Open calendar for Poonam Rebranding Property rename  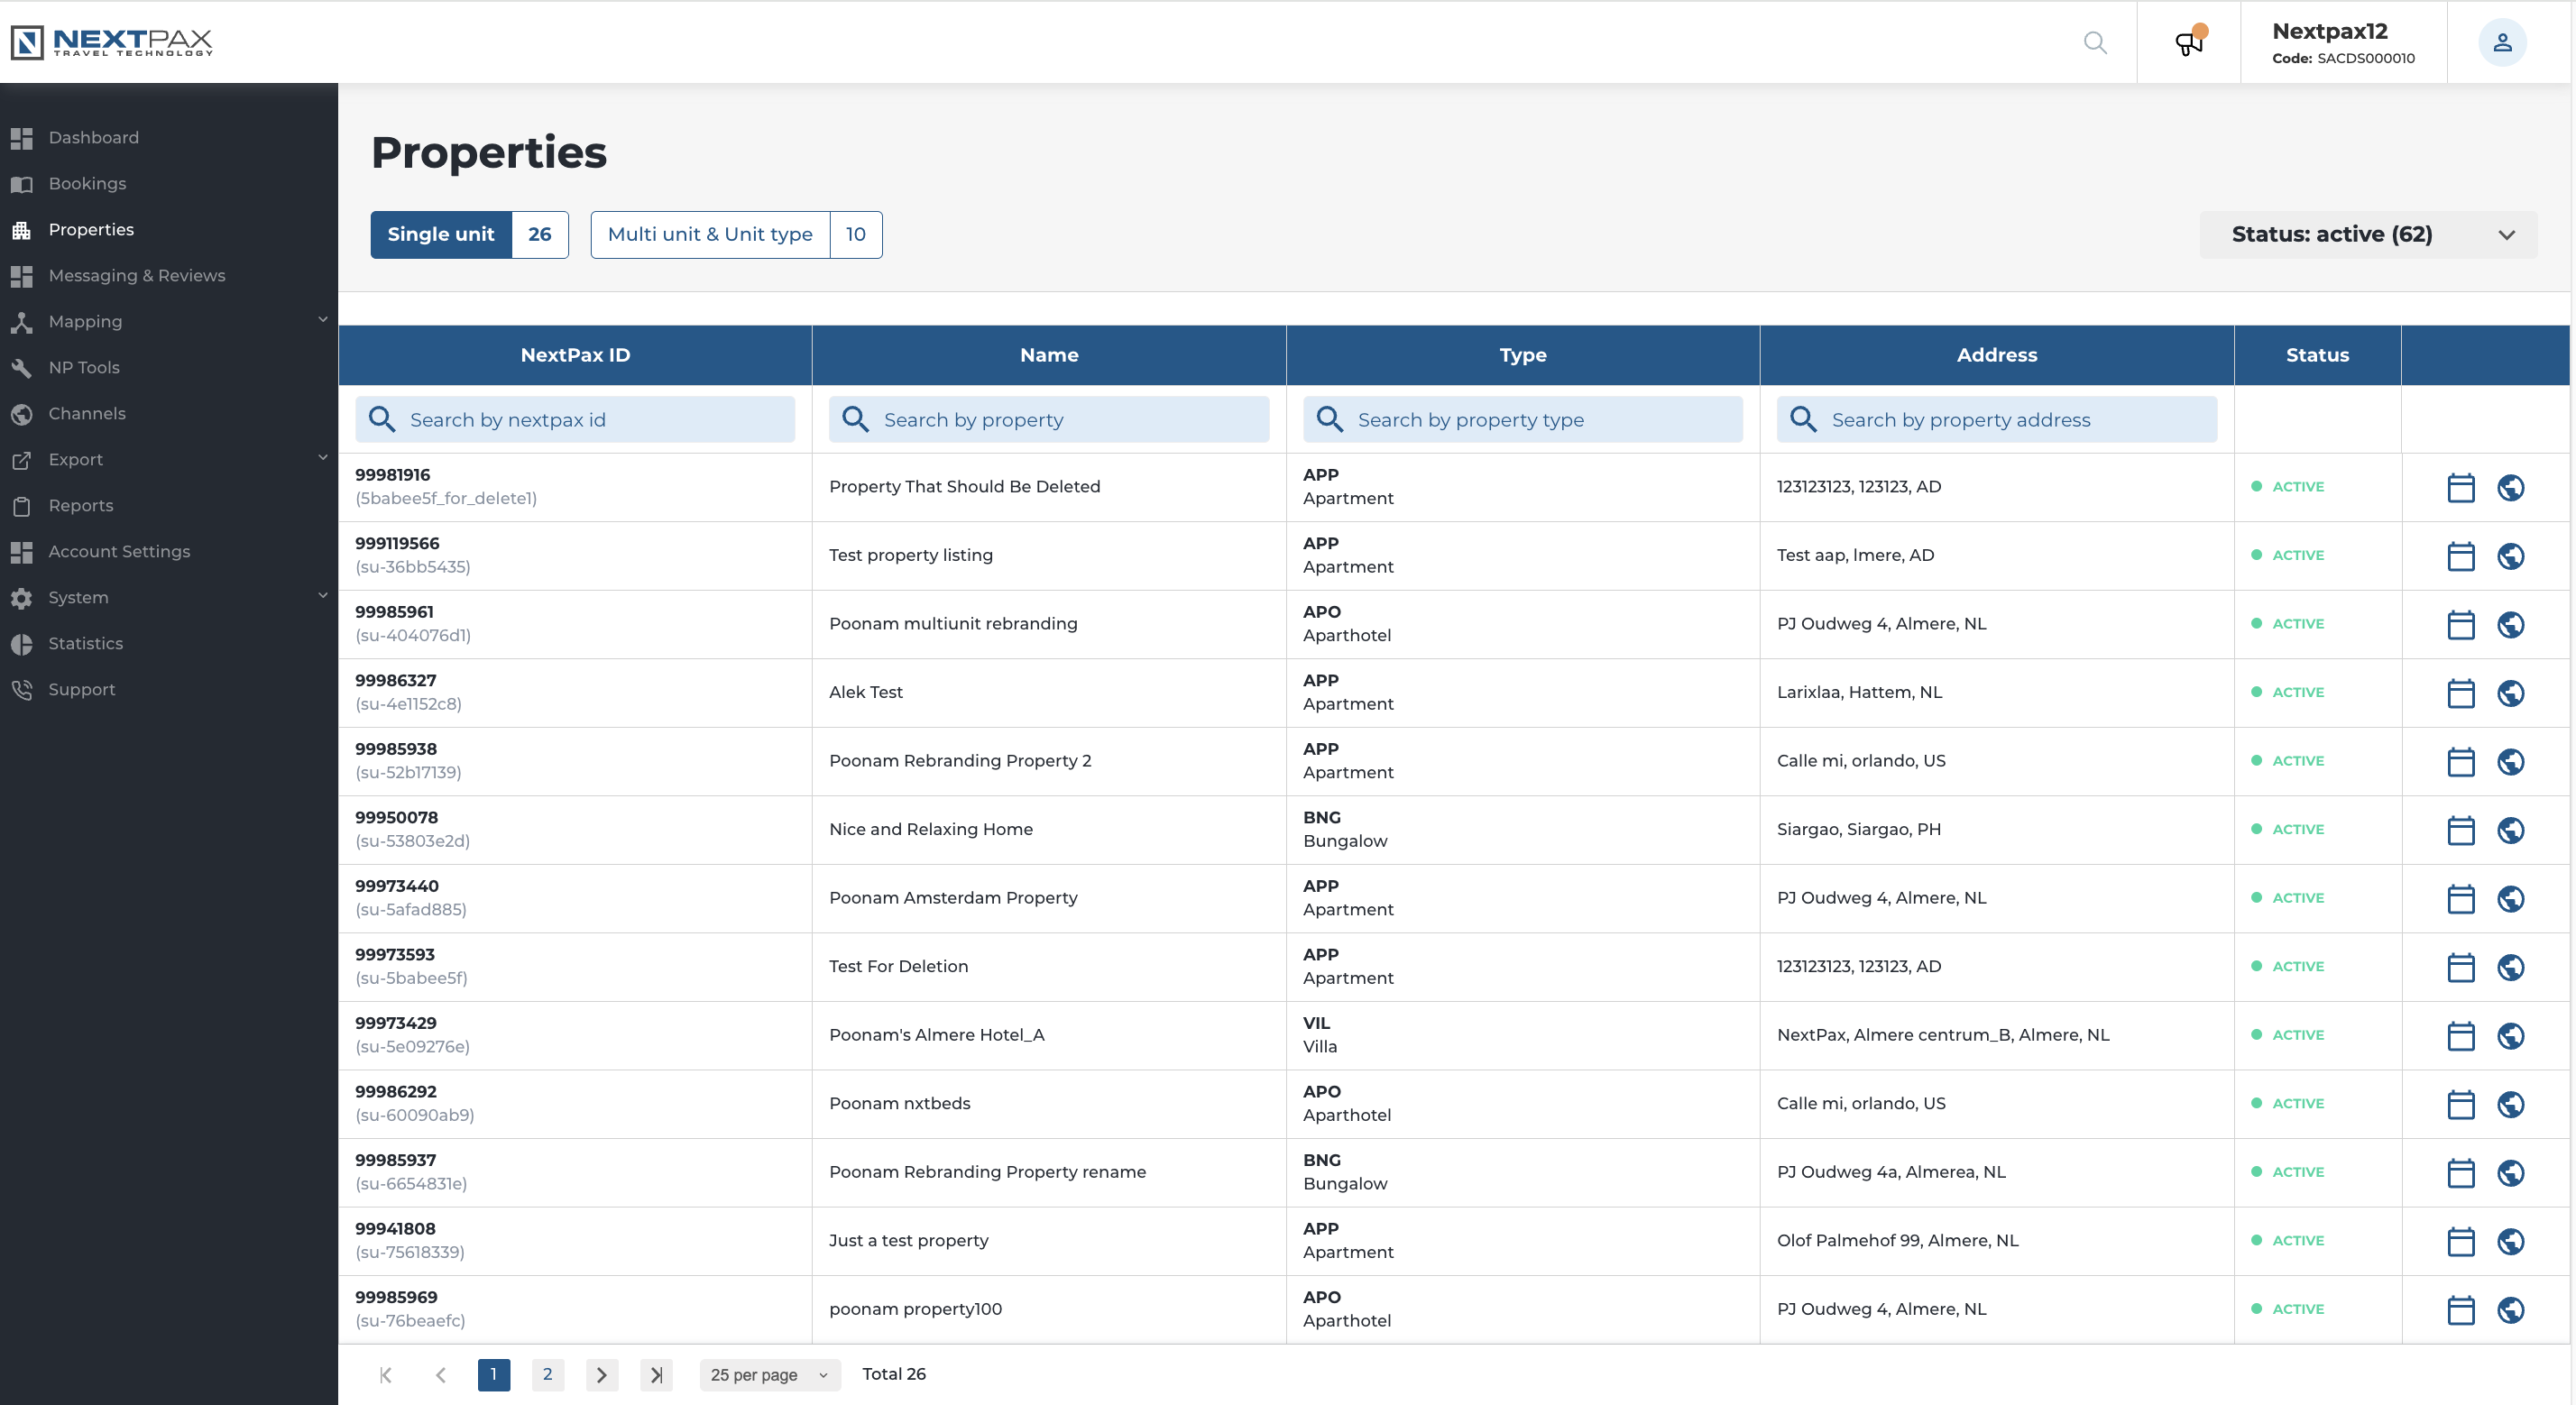[2461, 1172]
